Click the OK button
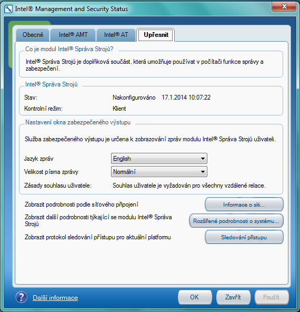300x312 pixels. (x=195, y=297)
